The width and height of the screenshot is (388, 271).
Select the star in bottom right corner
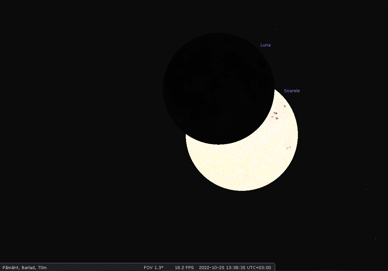[x=376, y=239]
